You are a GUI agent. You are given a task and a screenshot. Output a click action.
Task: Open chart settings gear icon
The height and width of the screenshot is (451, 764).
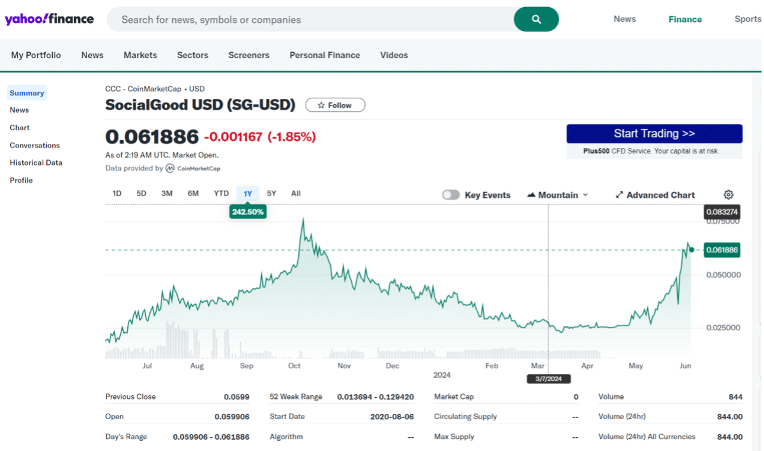click(x=728, y=195)
